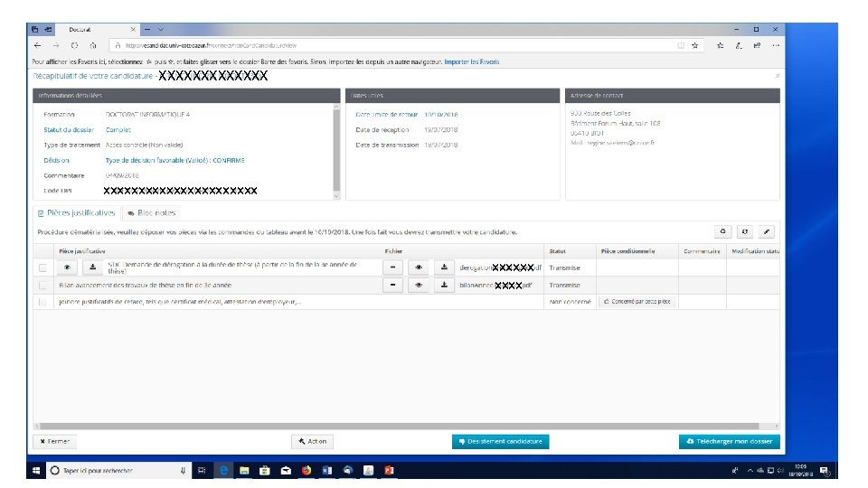
Task: Show tab previews chevron
Action: pyautogui.click(x=161, y=29)
